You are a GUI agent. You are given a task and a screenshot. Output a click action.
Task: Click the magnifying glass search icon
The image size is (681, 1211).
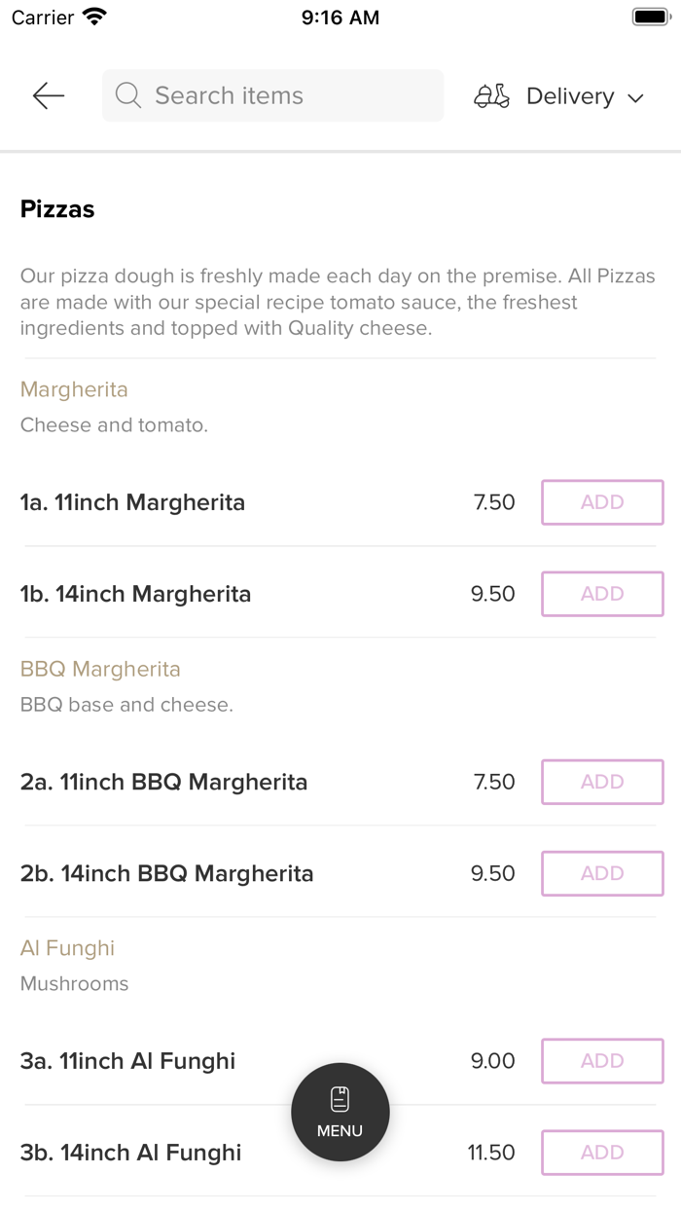127,95
